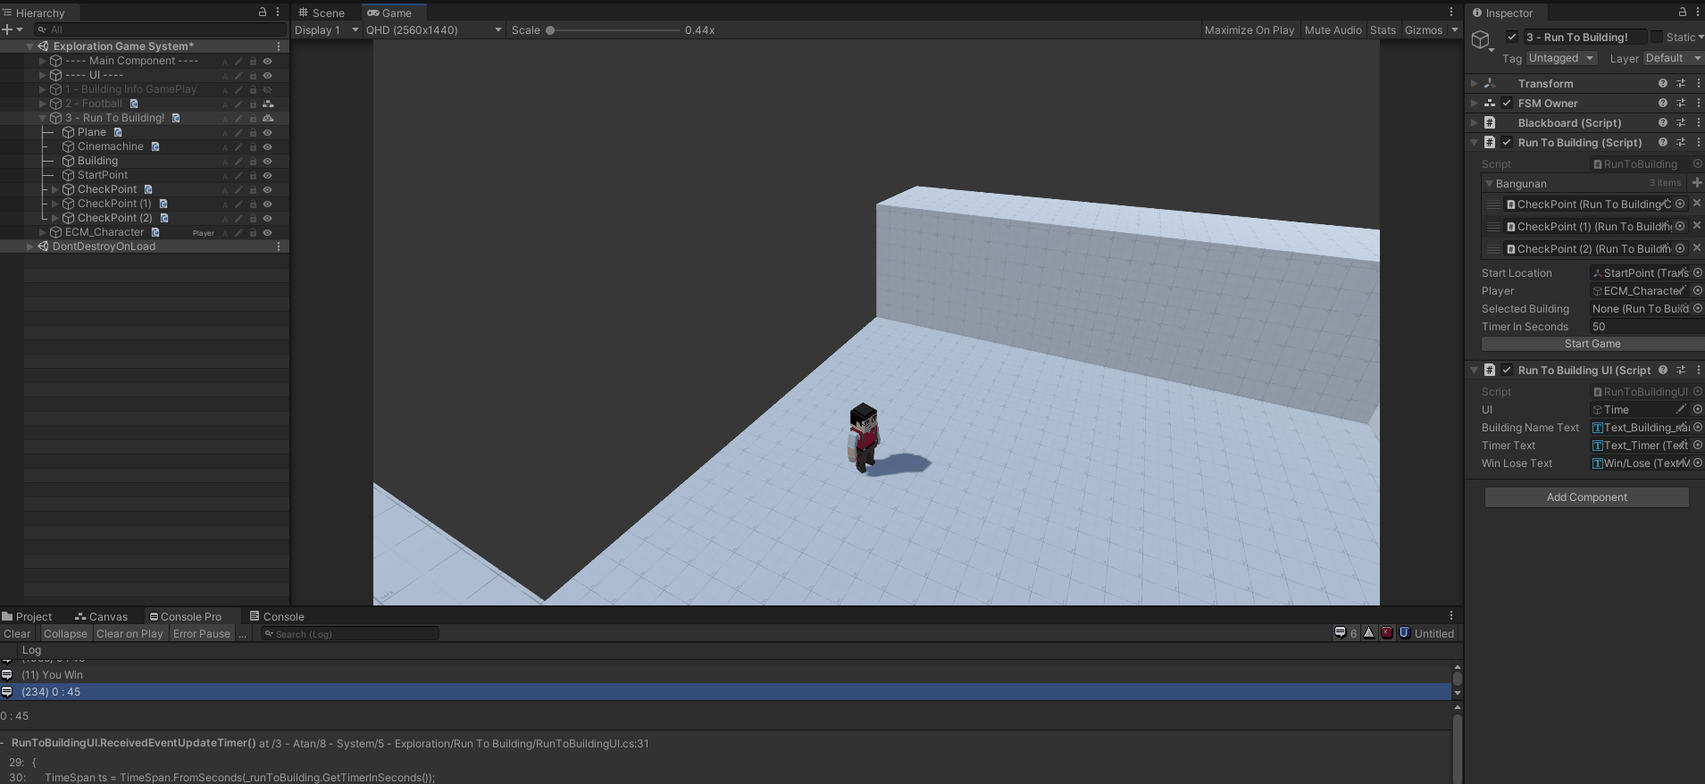
Task: Click the Hierarchy panel lock icon
Action: (262, 13)
